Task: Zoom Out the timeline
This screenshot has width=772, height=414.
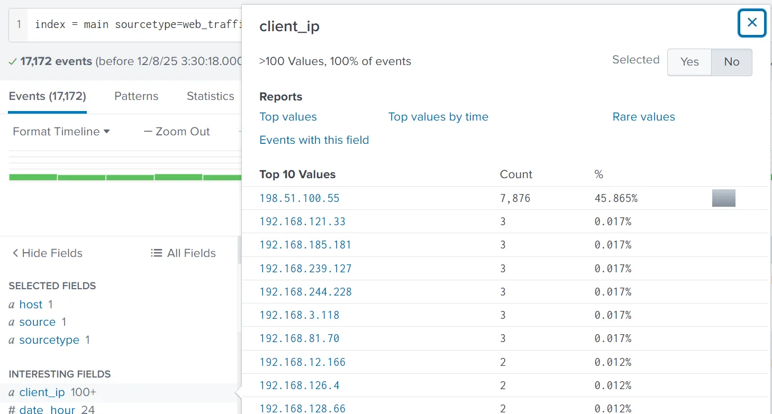Action: (x=177, y=132)
